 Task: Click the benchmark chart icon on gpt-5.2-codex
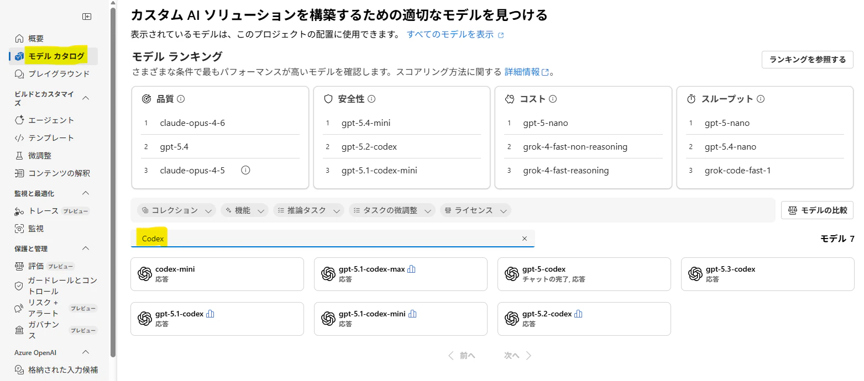coord(578,314)
